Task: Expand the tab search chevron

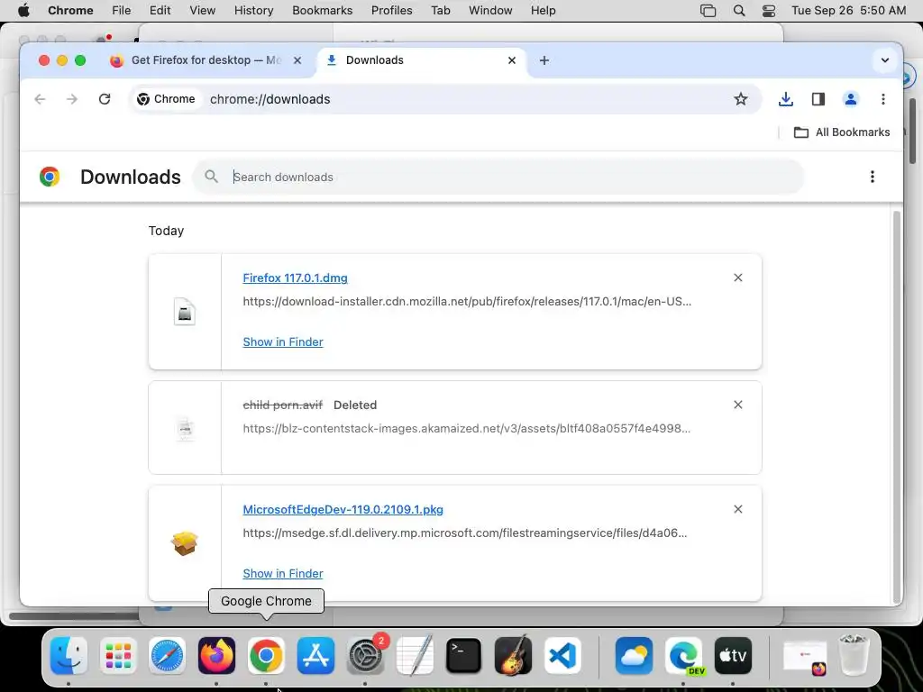Action: point(885,60)
